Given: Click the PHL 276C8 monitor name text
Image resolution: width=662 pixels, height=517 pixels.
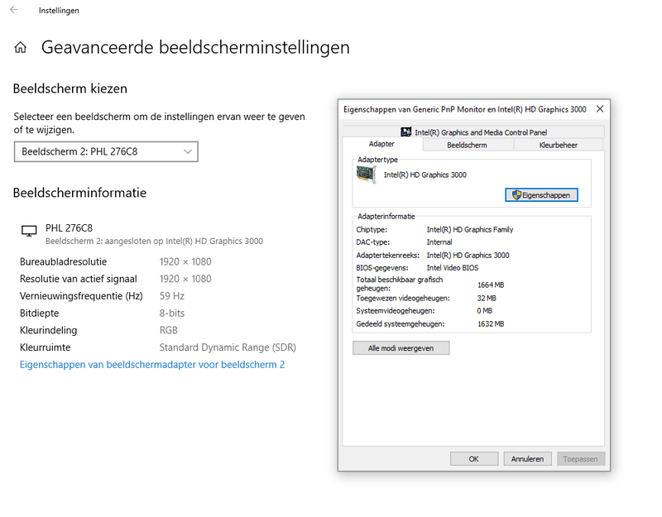Looking at the screenshot, I should tap(69, 228).
